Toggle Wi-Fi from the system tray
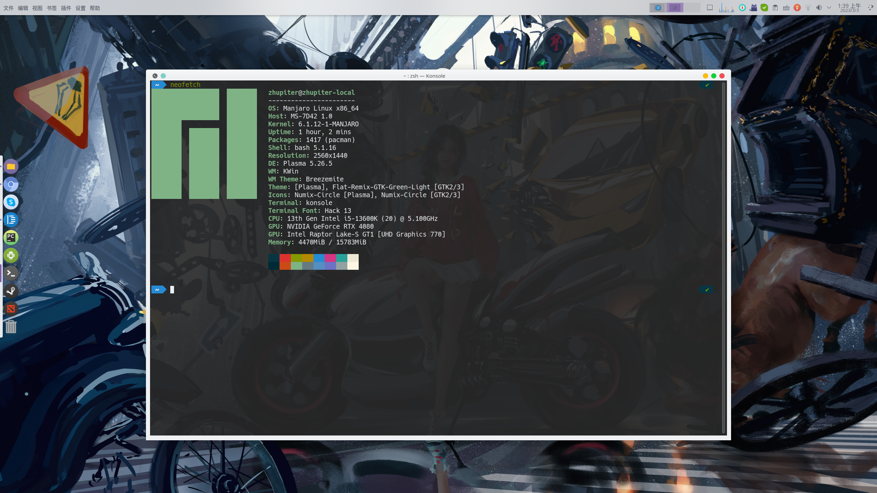Screen dimensions: 877x493 808,8
